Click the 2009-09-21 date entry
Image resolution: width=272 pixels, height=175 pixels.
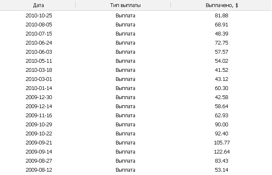coord(39,143)
